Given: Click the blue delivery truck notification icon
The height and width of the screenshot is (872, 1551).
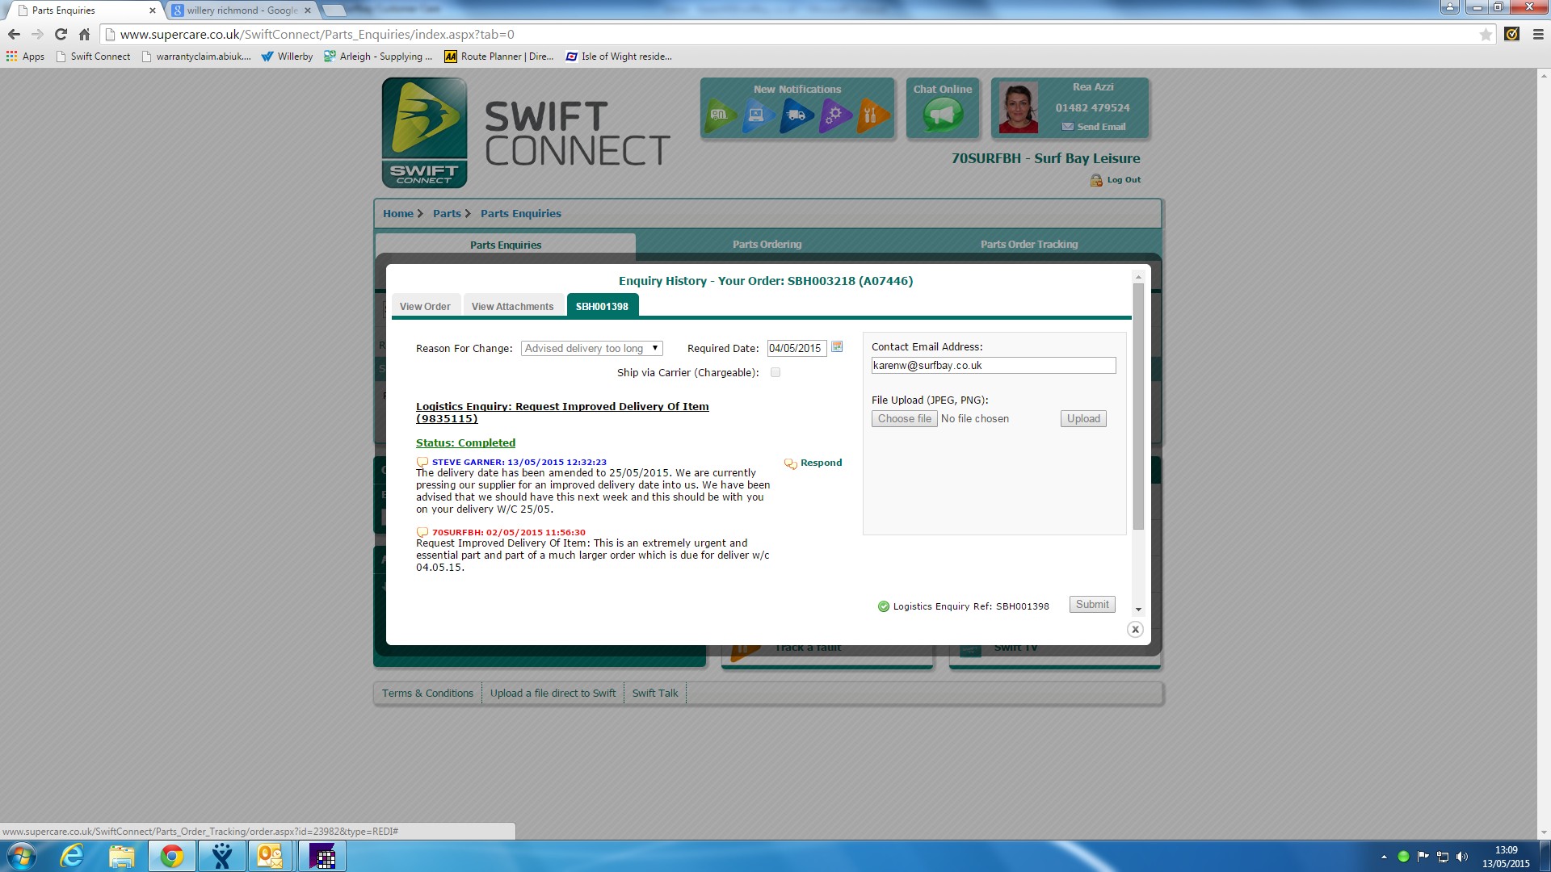Looking at the screenshot, I should point(796,115).
